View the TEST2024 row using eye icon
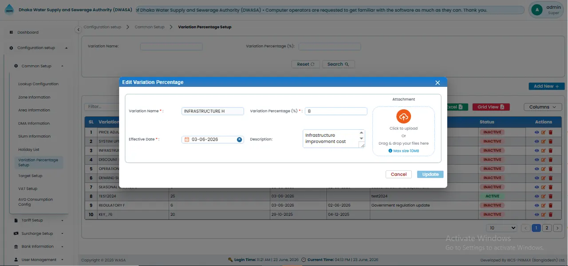This screenshot has width=568, height=266. point(537,197)
